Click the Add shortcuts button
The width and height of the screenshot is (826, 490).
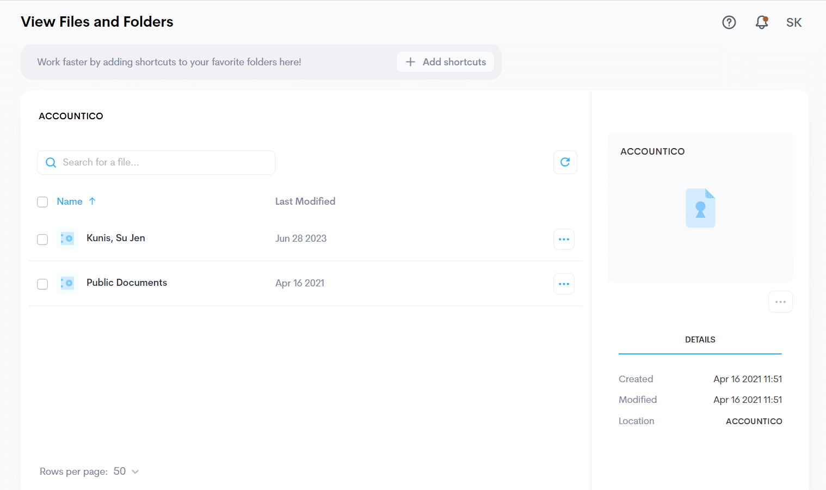pos(446,62)
